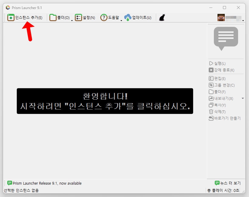Open the account selector dropdown arrow
Screen dimensions: 249x197
click(243, 20)
